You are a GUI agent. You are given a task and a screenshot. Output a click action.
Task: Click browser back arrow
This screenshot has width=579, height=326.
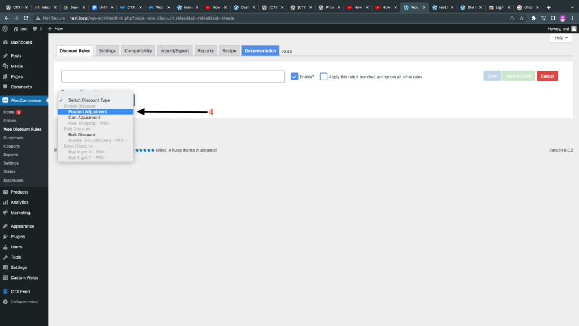[7, 18]
